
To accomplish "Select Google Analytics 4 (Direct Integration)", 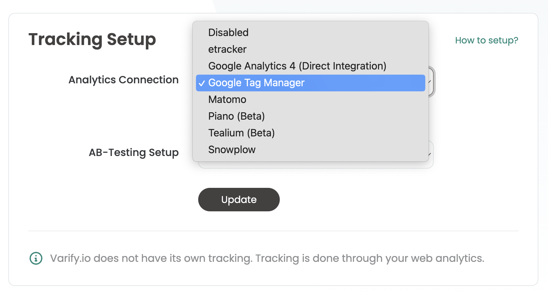I will tap(310, 66).
